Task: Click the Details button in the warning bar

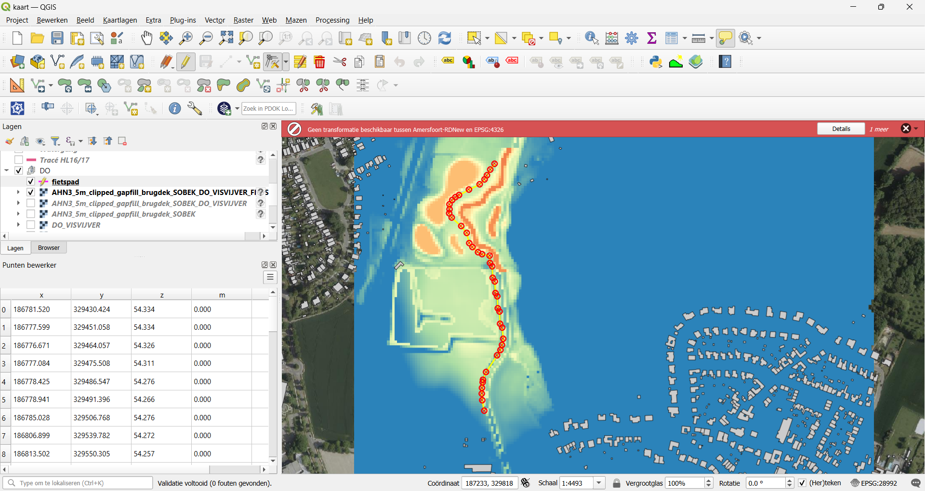Action: (841, 129)
